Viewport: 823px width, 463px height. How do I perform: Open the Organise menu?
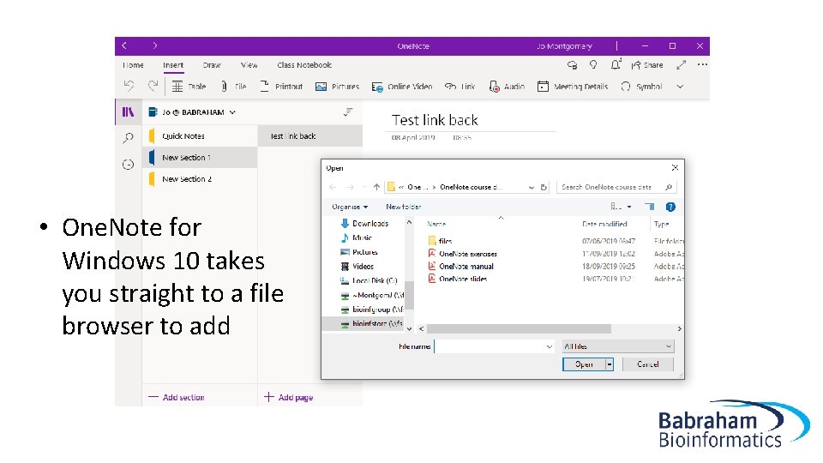(350, 207)
